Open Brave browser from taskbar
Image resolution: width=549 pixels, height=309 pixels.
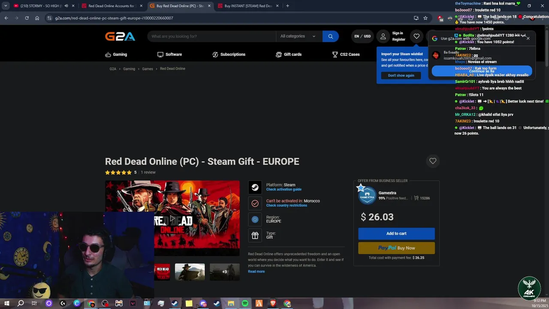click(x=273, y=303)
